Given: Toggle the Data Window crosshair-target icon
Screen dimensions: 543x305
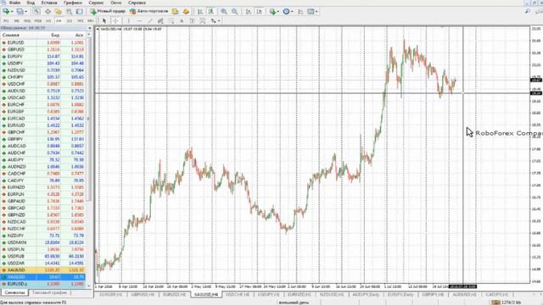Looking at the screenshot, I should coord(48,11).
